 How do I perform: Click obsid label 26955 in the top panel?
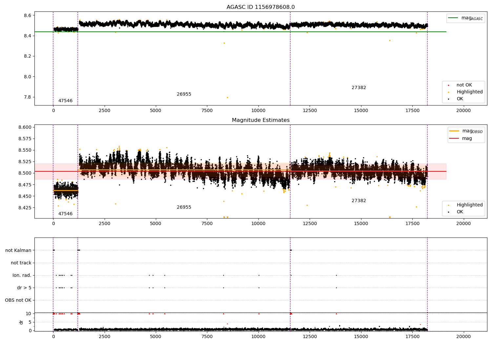(184, 94)
